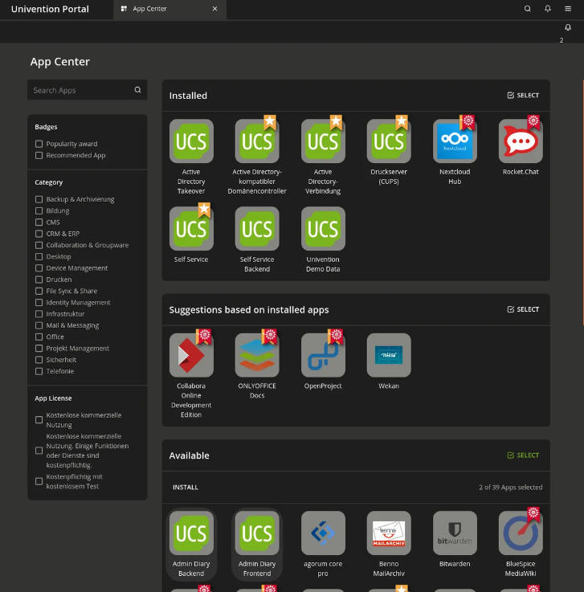Open the Active Directory Takeover app
Screen dimensions: 584x592
191,141
